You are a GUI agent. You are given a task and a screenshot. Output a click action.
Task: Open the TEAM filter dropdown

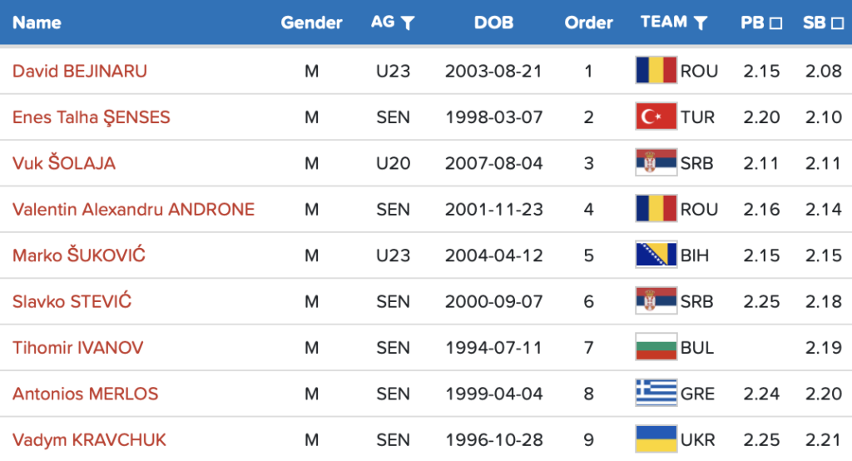tap(701, 23)
